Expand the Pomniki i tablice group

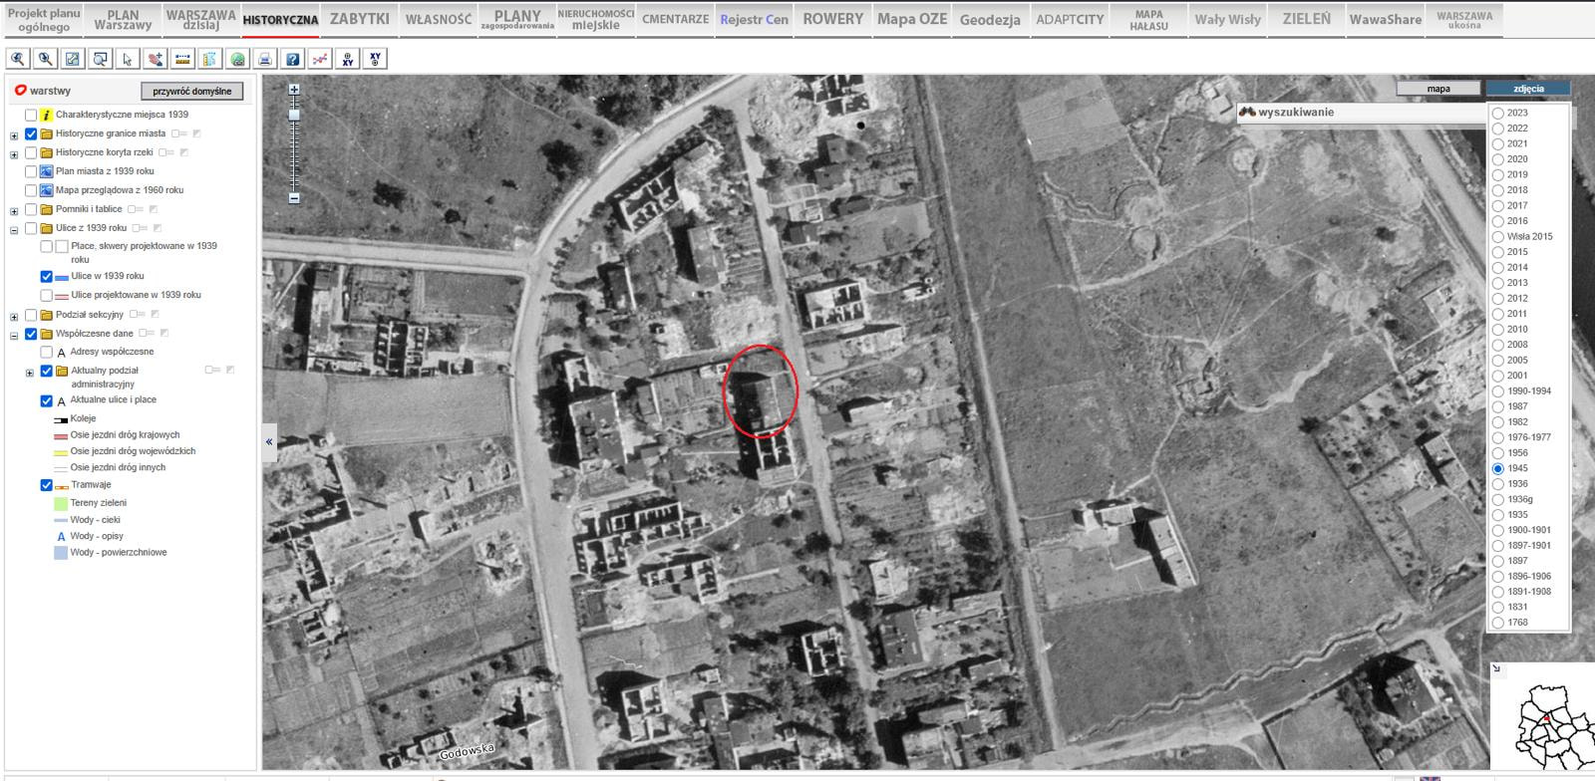click(x=14, y=211)
